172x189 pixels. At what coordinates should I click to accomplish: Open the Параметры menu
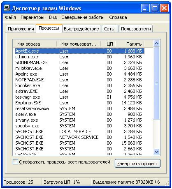pos(33,17)
